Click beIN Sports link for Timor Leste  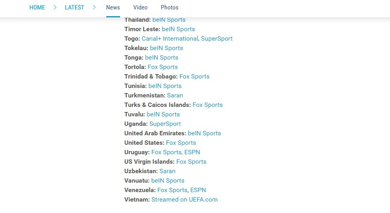(178, 29)
